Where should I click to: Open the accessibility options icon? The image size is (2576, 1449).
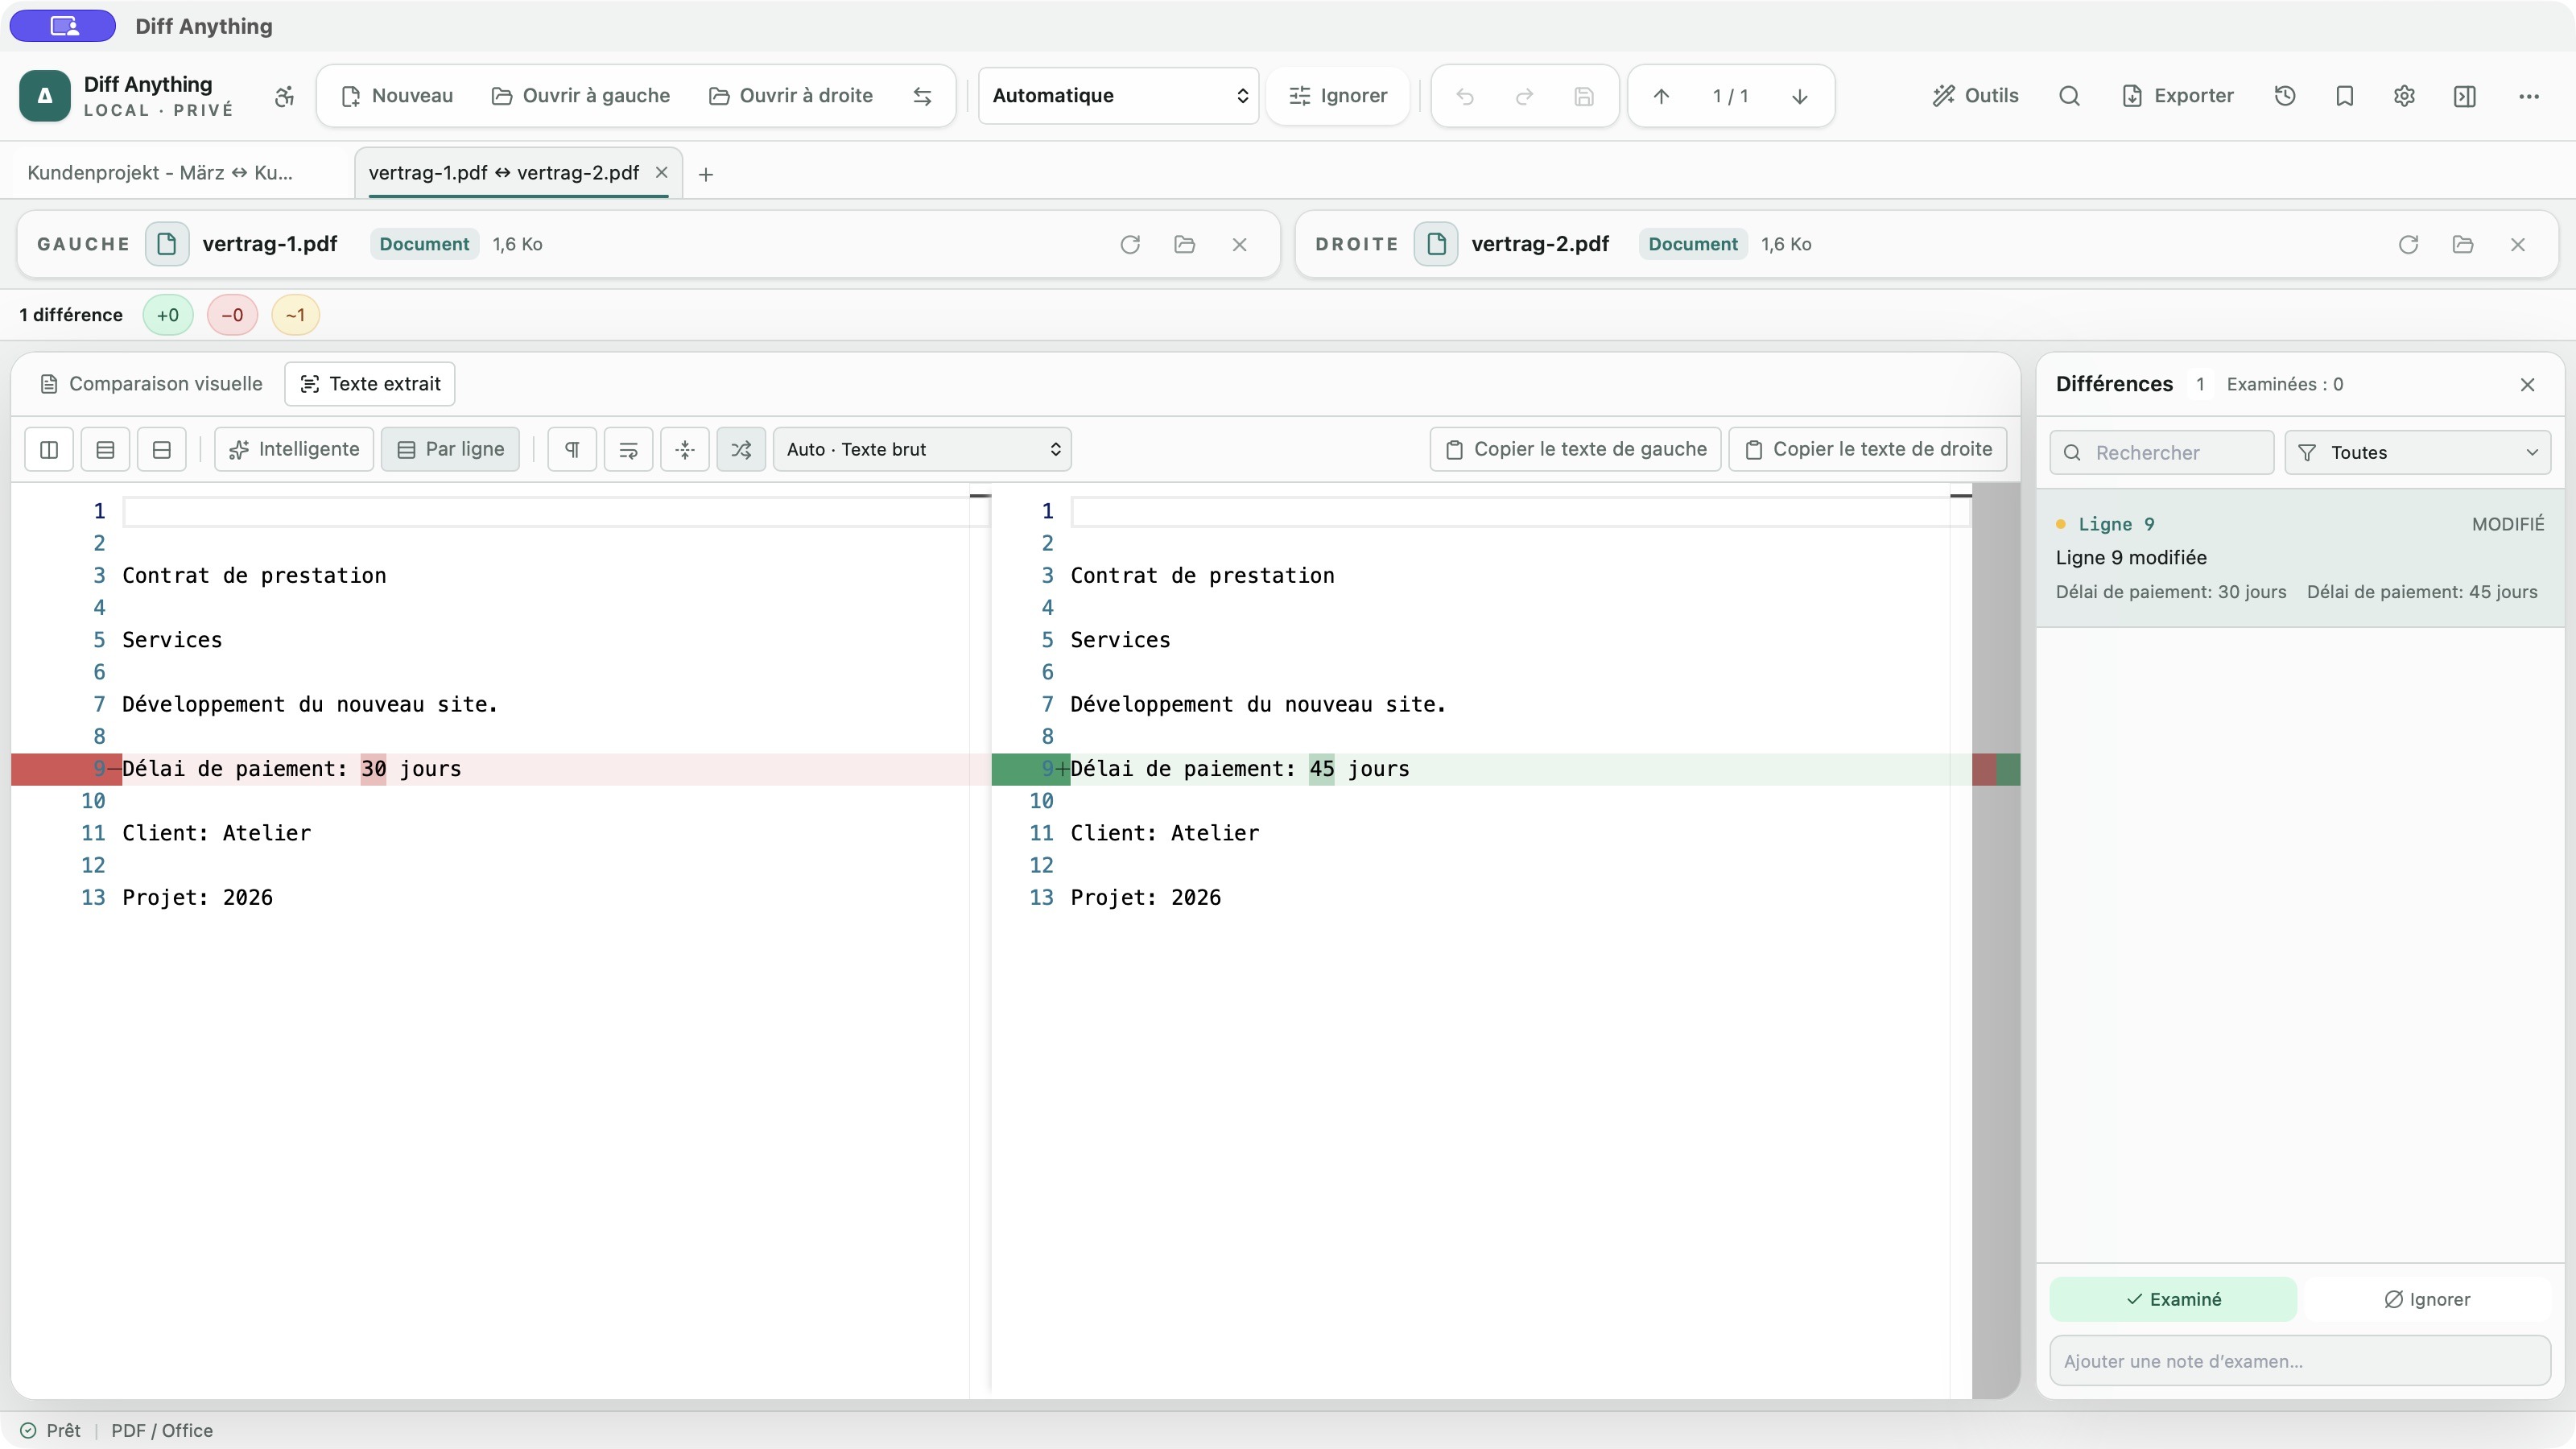click(285, 96)
